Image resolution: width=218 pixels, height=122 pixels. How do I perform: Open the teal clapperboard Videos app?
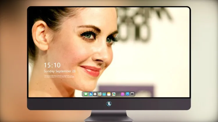(104, 94)
